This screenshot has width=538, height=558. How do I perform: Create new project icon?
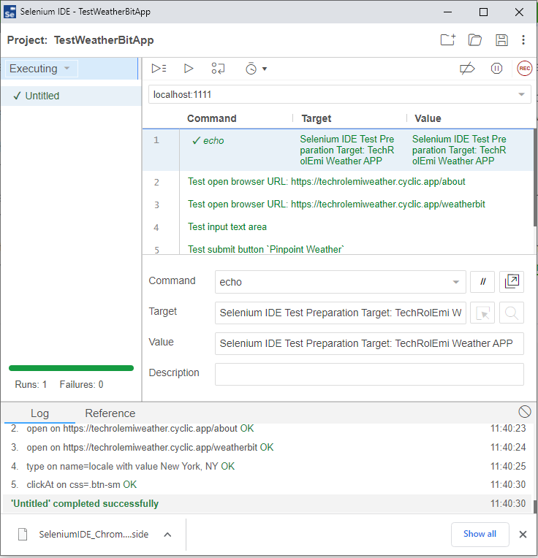point(448,40)
